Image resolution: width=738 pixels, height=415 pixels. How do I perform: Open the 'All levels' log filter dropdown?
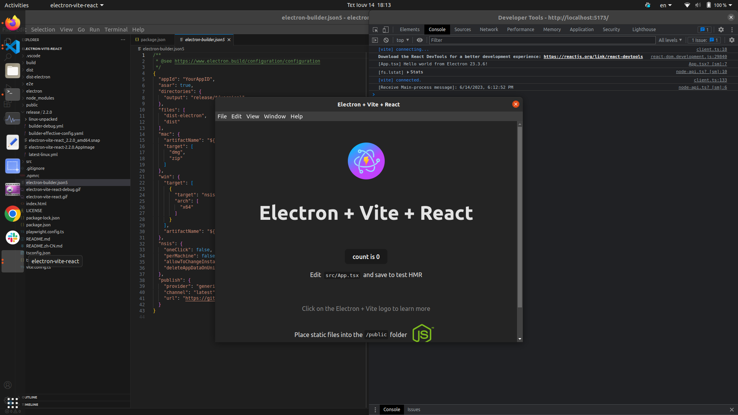[x=670, y=40]
